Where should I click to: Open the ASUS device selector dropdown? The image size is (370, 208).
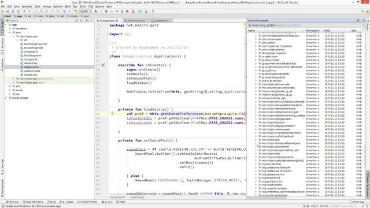pos(306,25)
